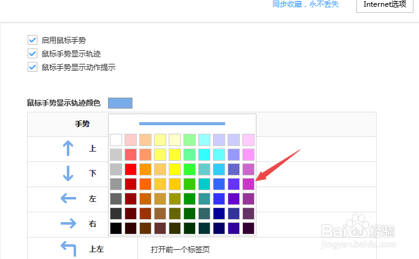The image size is (419, 259).
Task: Pick the orange-red swatch right of dark red
Action: pos(145,184)
